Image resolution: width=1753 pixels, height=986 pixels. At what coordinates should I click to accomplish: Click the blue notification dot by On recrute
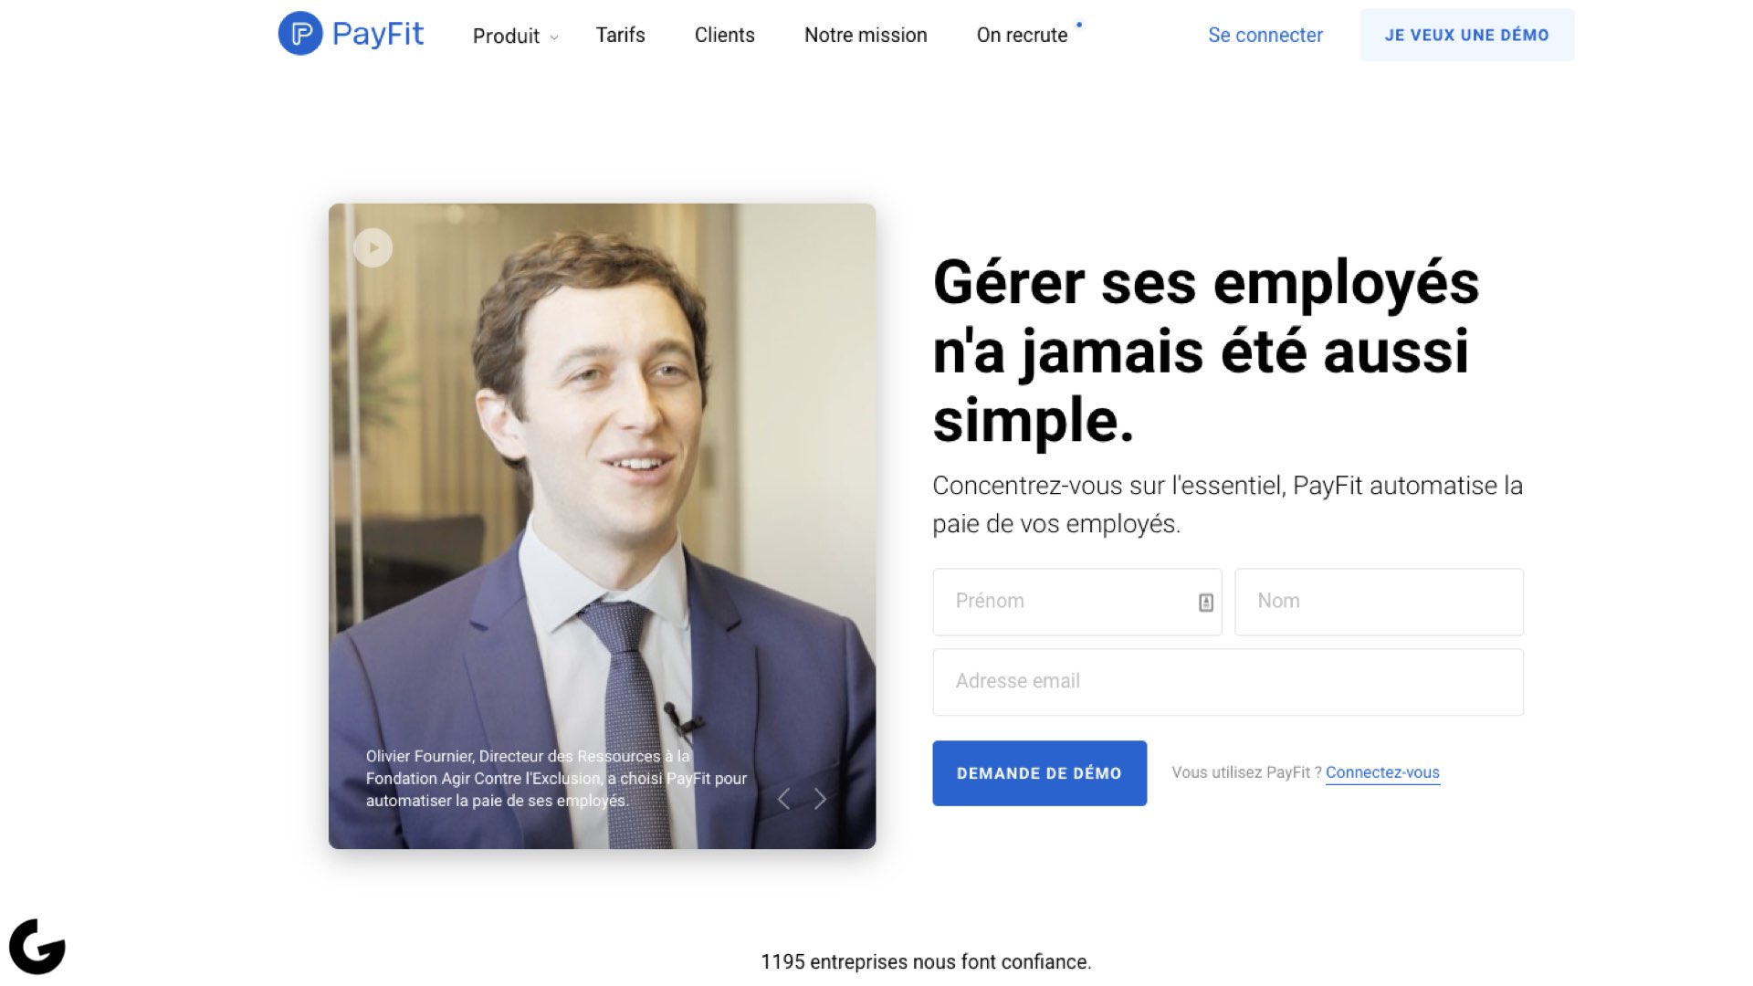click(x=1079, y=25)
